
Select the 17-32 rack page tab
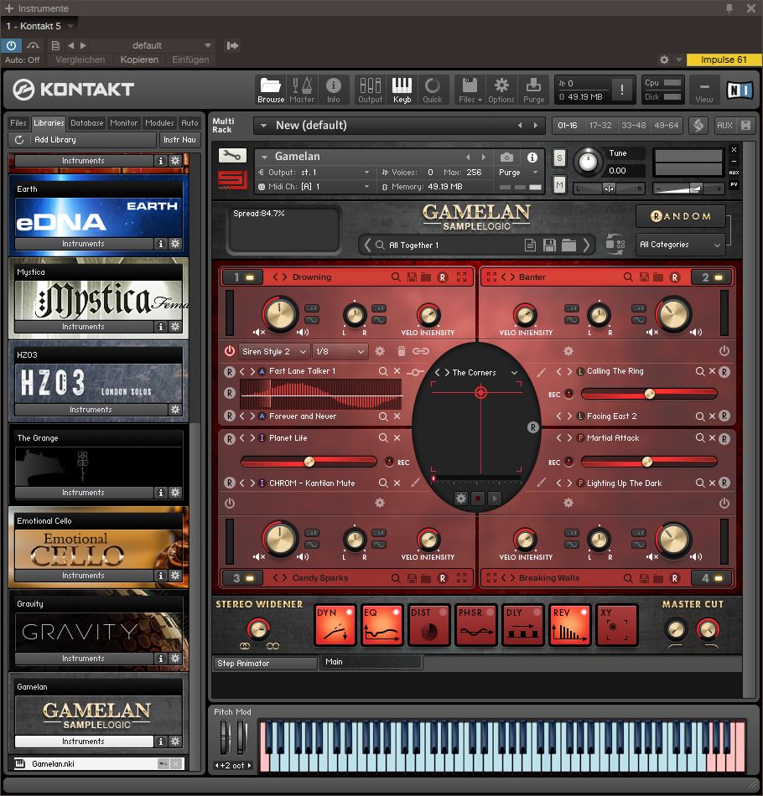(600, 126)
